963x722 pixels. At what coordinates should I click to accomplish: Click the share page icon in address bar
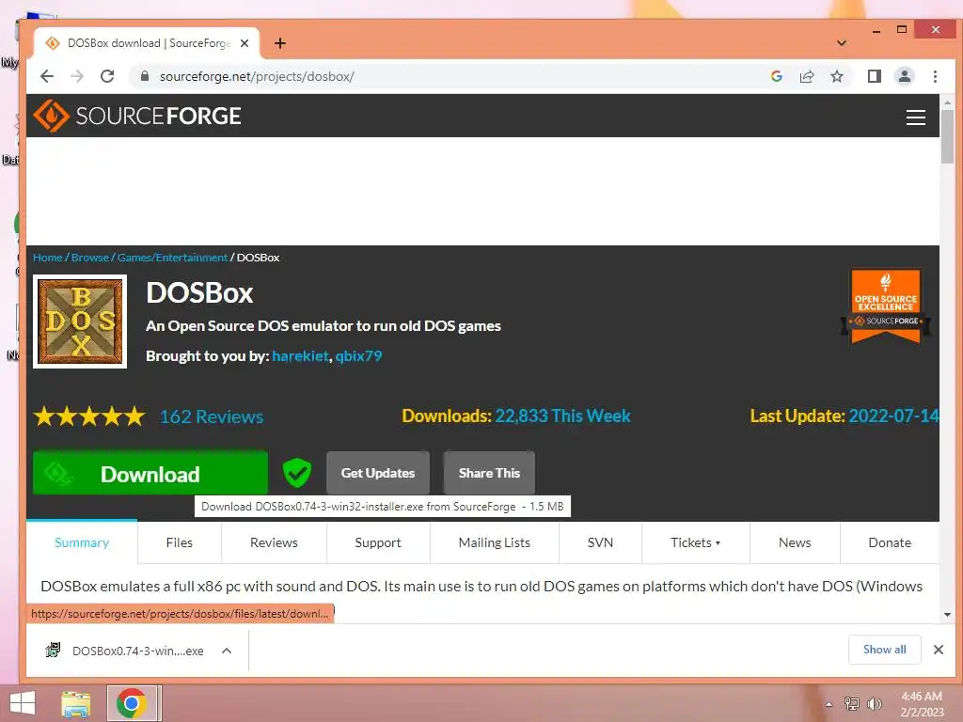pos(806,76)
